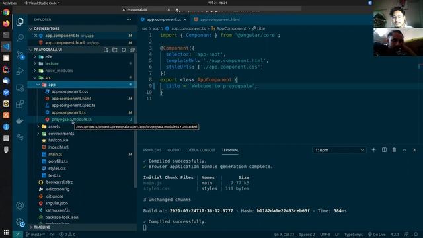Click the master branch in the status bar

pyautogui.click(x=35, y=234)
